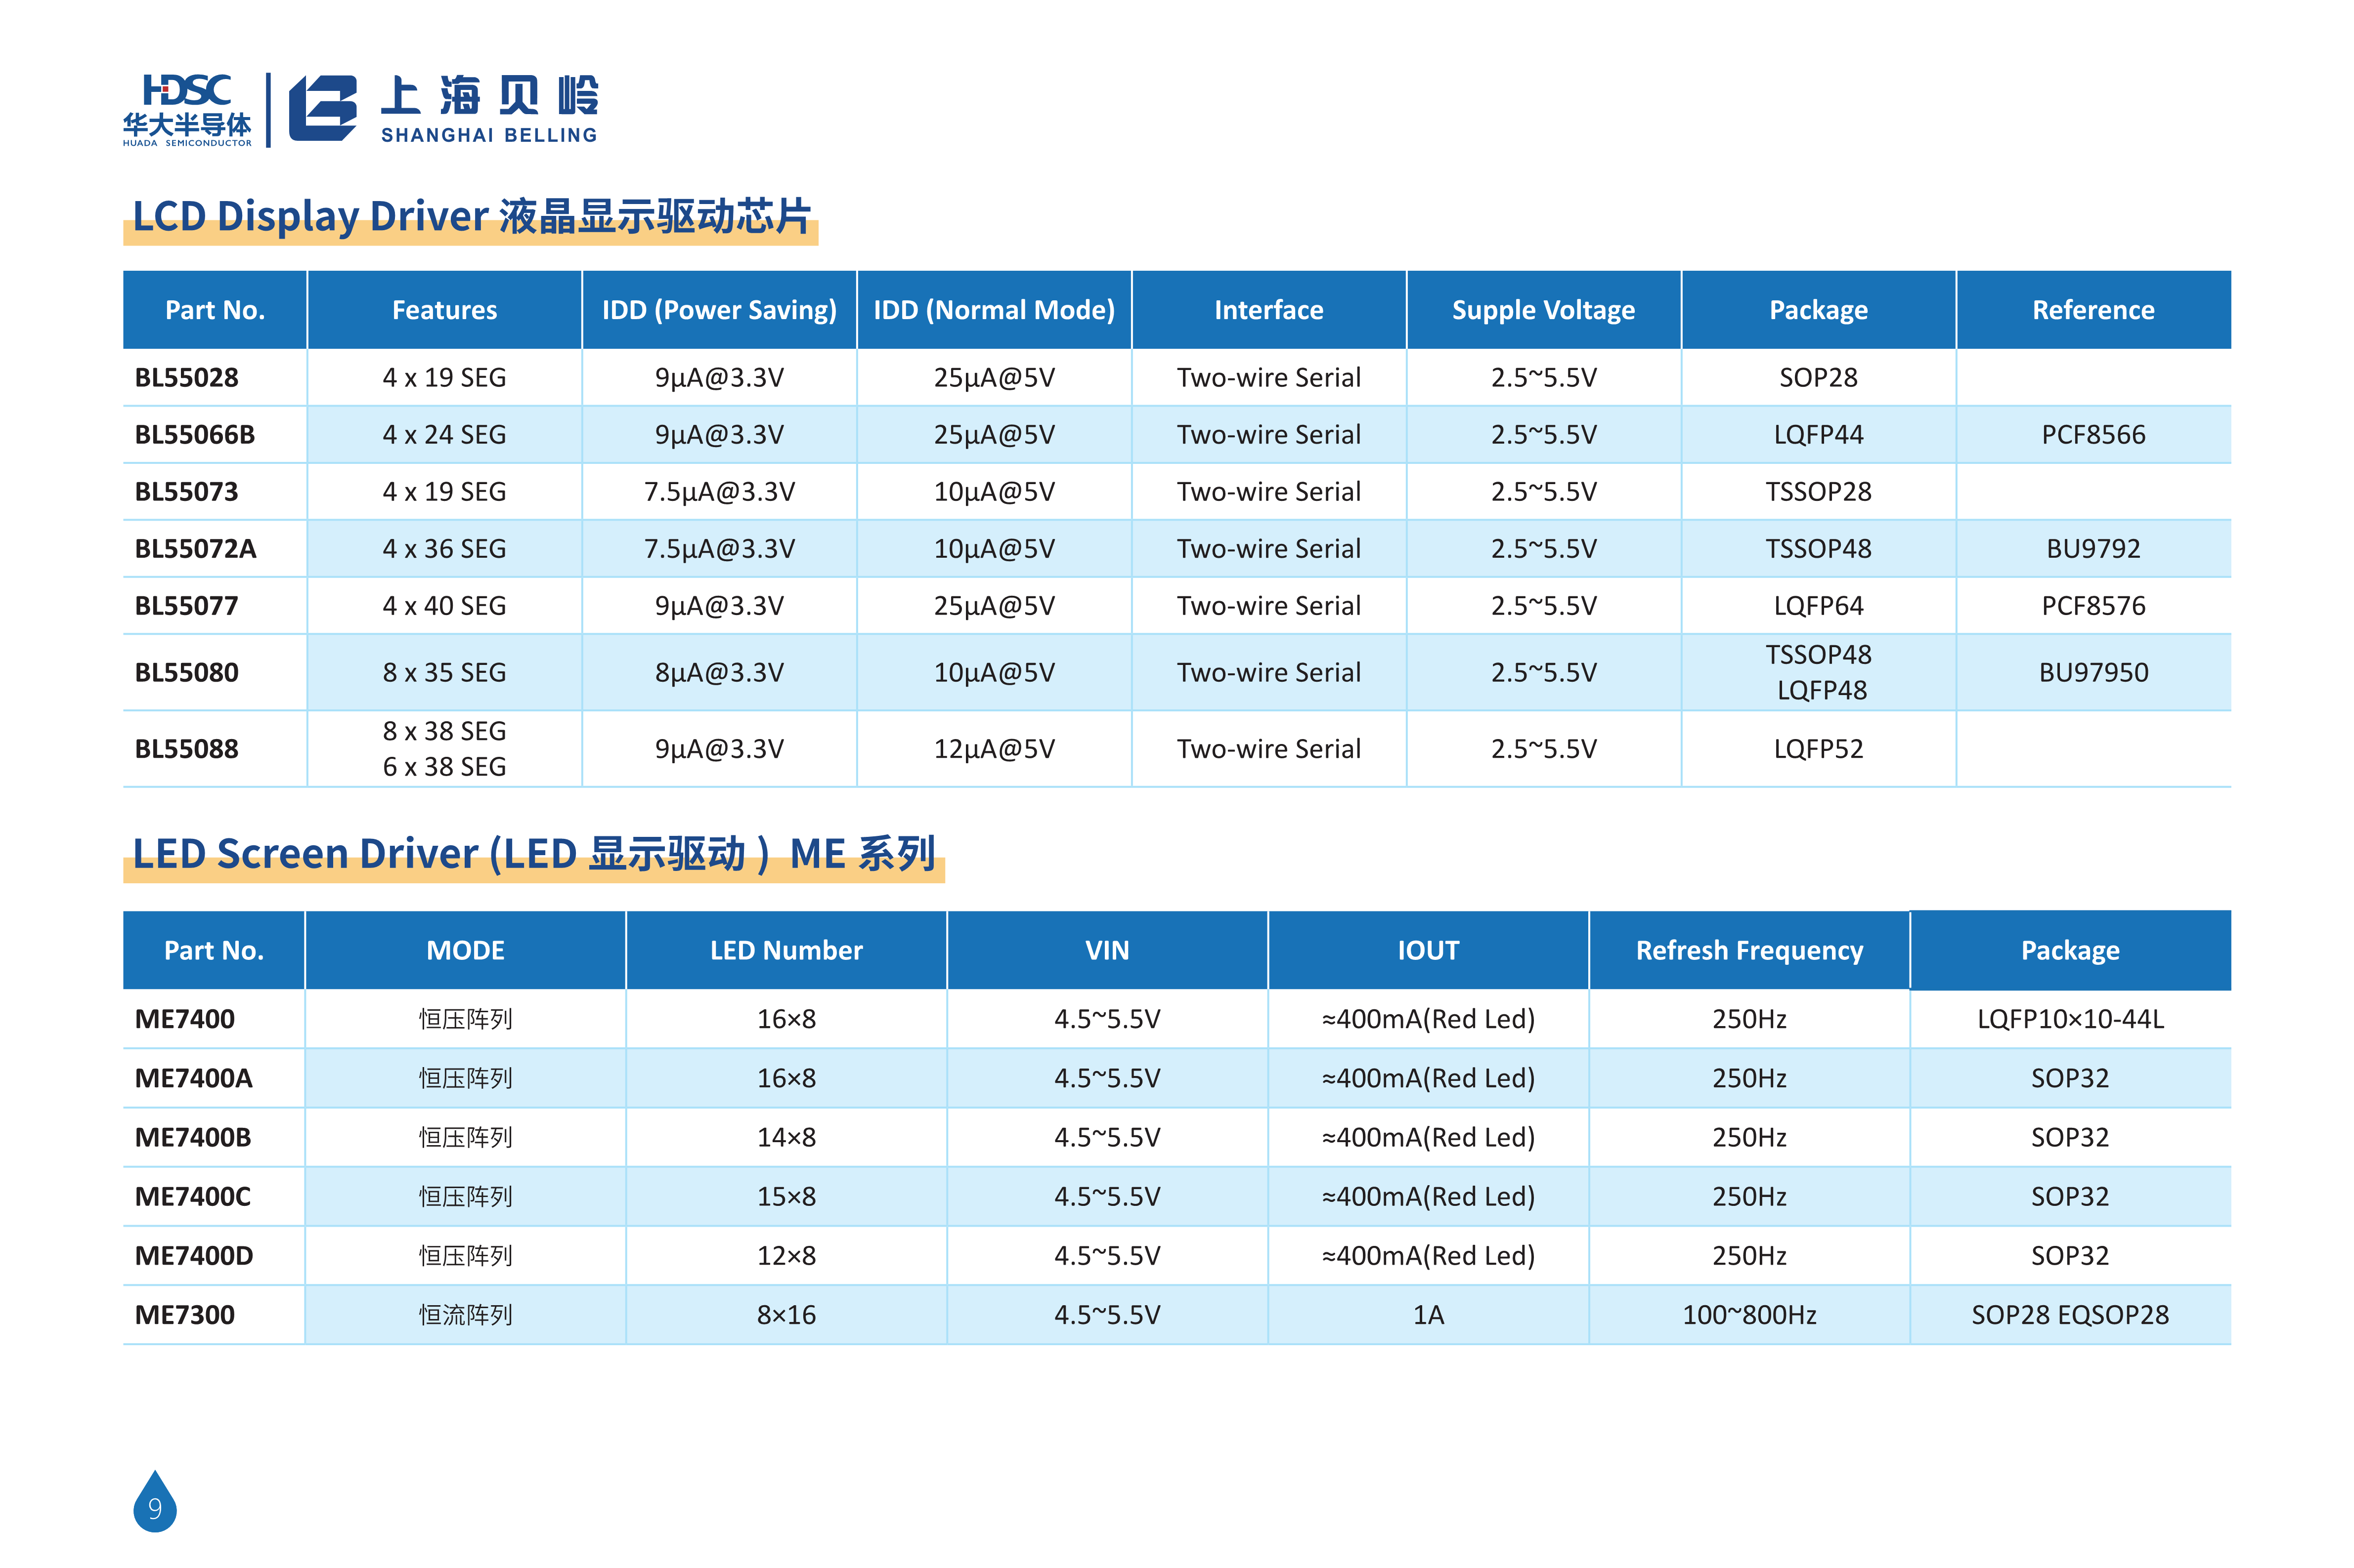Click the IDD (Normal Mode) column header

[x=994, y=310]
